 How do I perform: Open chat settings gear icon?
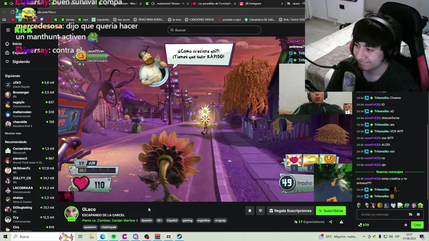point(406,225)
